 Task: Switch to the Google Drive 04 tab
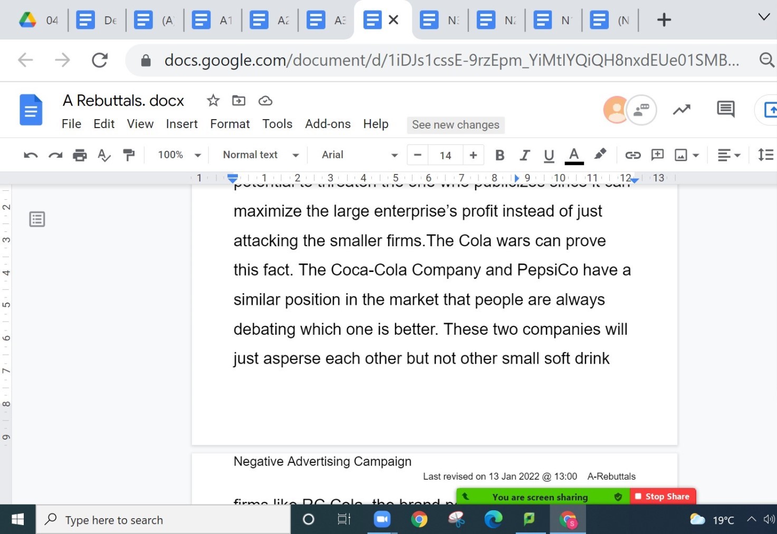(x=39, y=20)
